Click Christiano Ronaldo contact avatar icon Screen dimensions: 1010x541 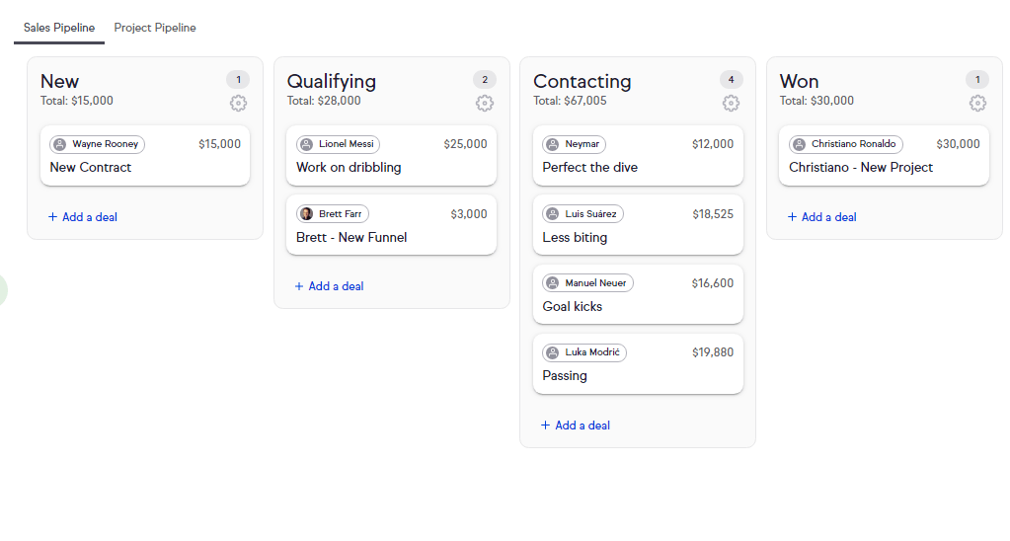tap(800, 144)
